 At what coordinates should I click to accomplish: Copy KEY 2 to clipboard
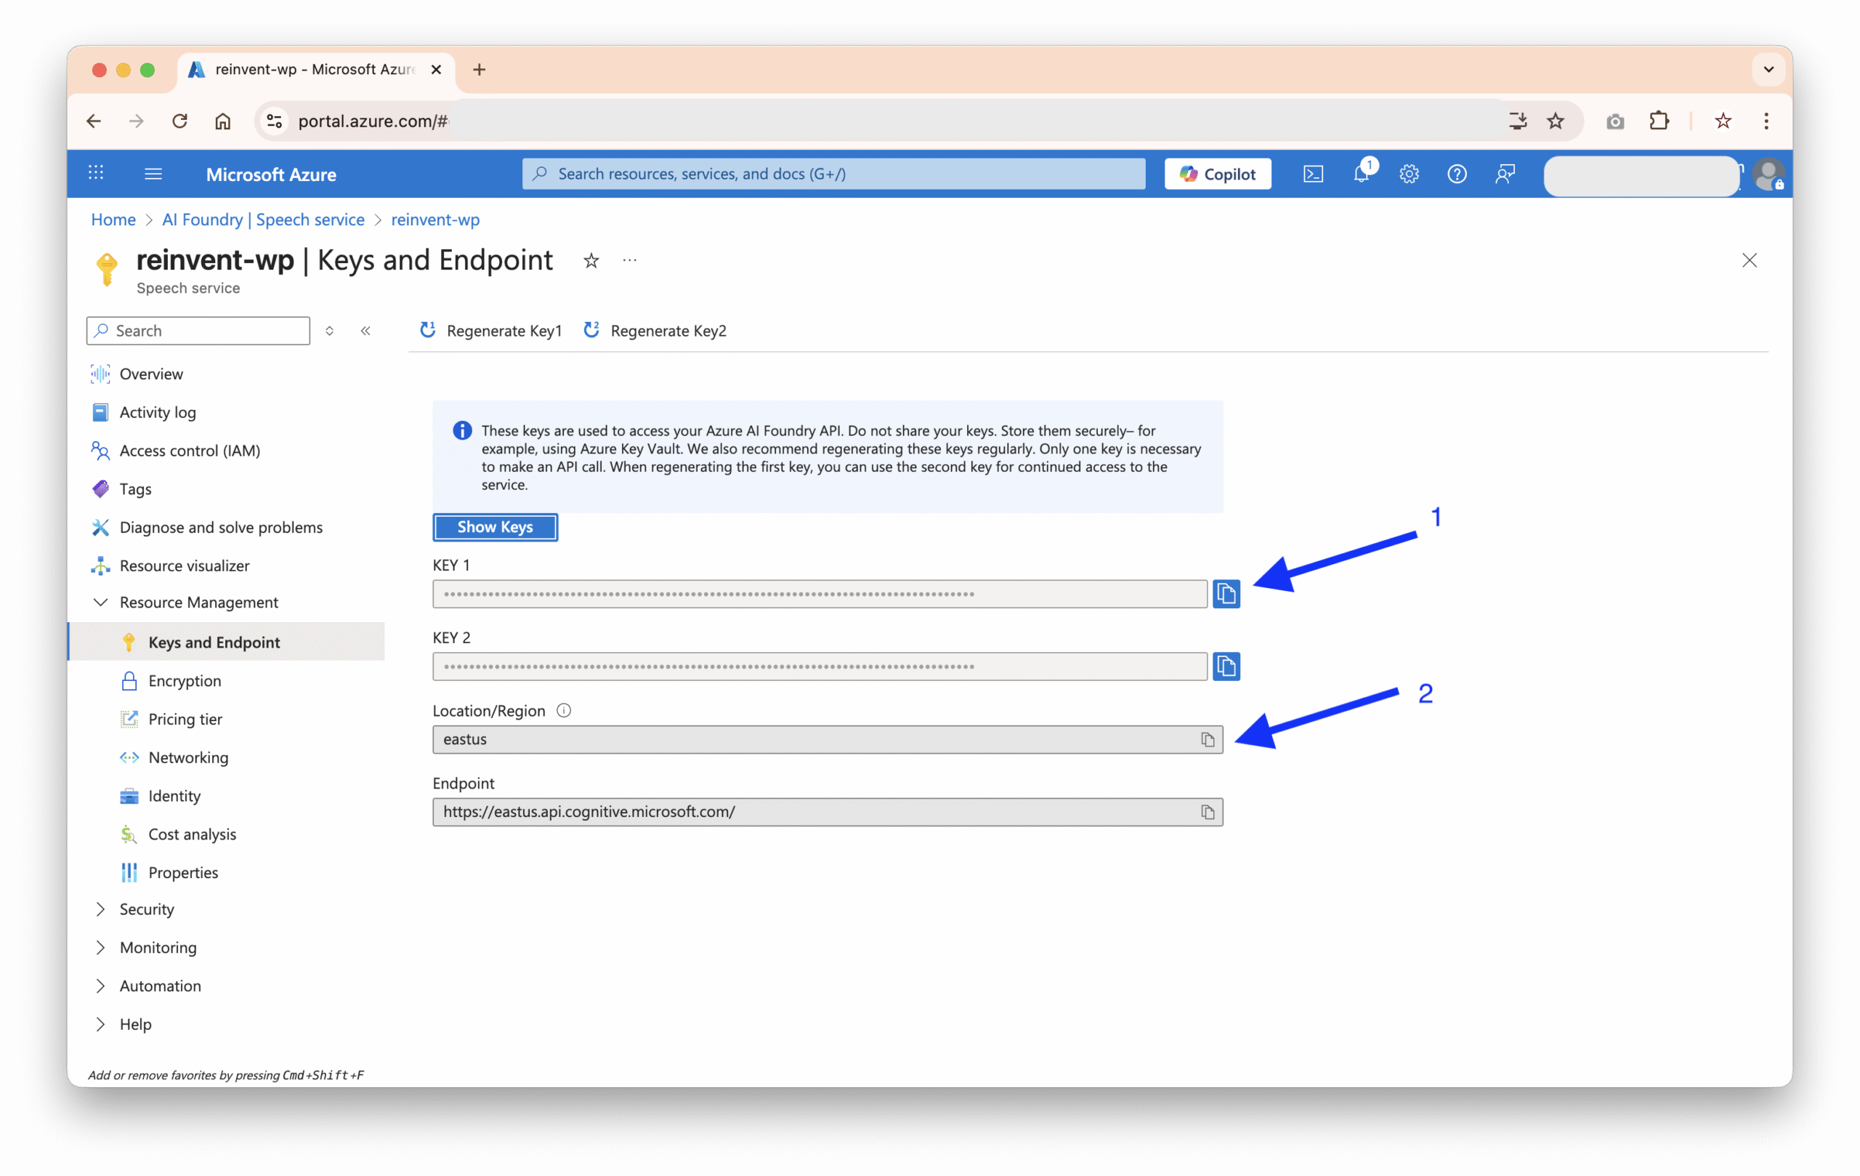tap(1226, 666)
